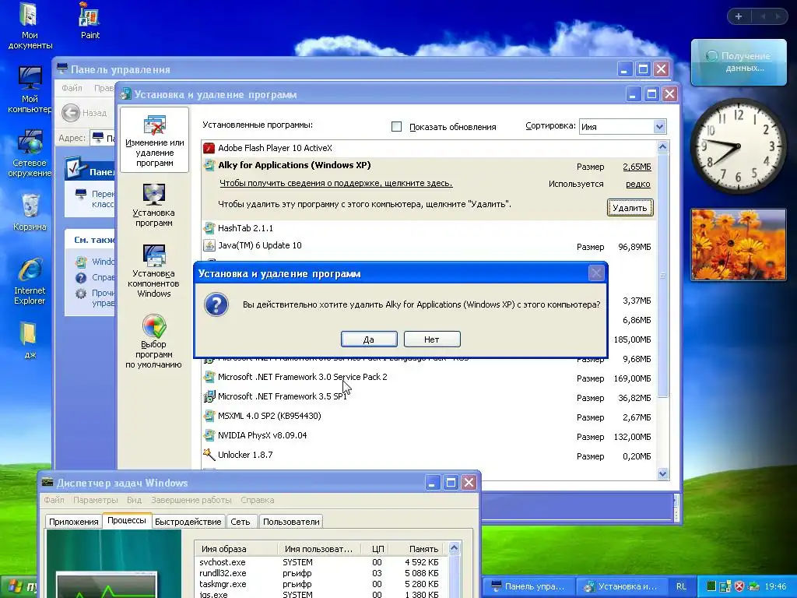Image resolution: width=797 pixels, height=598 pixels.
Task: Open Файл menu in Панель управления
Action: [72, 88]
